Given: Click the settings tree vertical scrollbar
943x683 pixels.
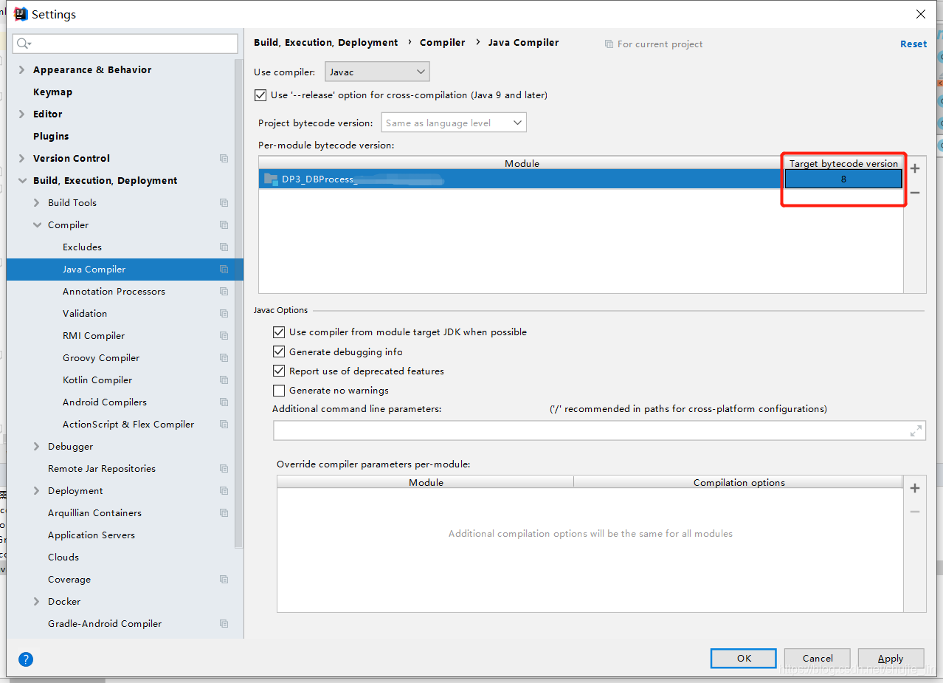Looking at the screenshot, I should tap(238, 303).
